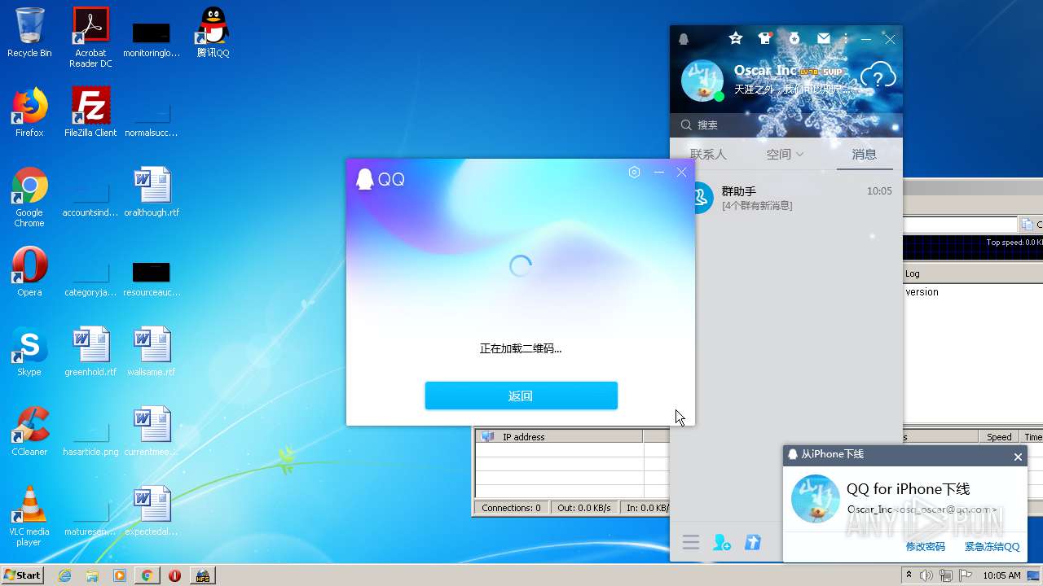Click Connections: 0 in the status bar

pyautogui.click(x=511, y=508)
